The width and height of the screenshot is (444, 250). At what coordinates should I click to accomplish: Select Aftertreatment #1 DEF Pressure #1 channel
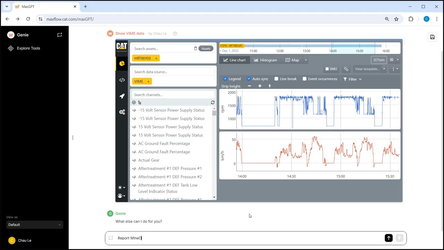(170, 168)
